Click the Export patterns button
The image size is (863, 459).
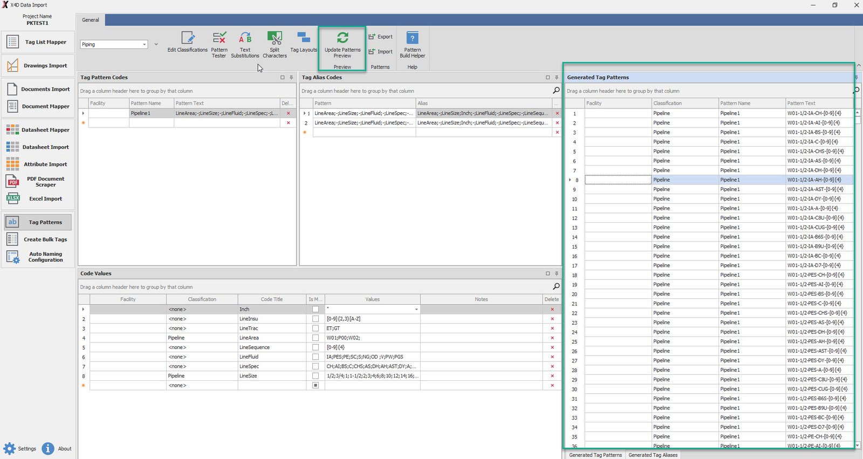click(381, 37)
